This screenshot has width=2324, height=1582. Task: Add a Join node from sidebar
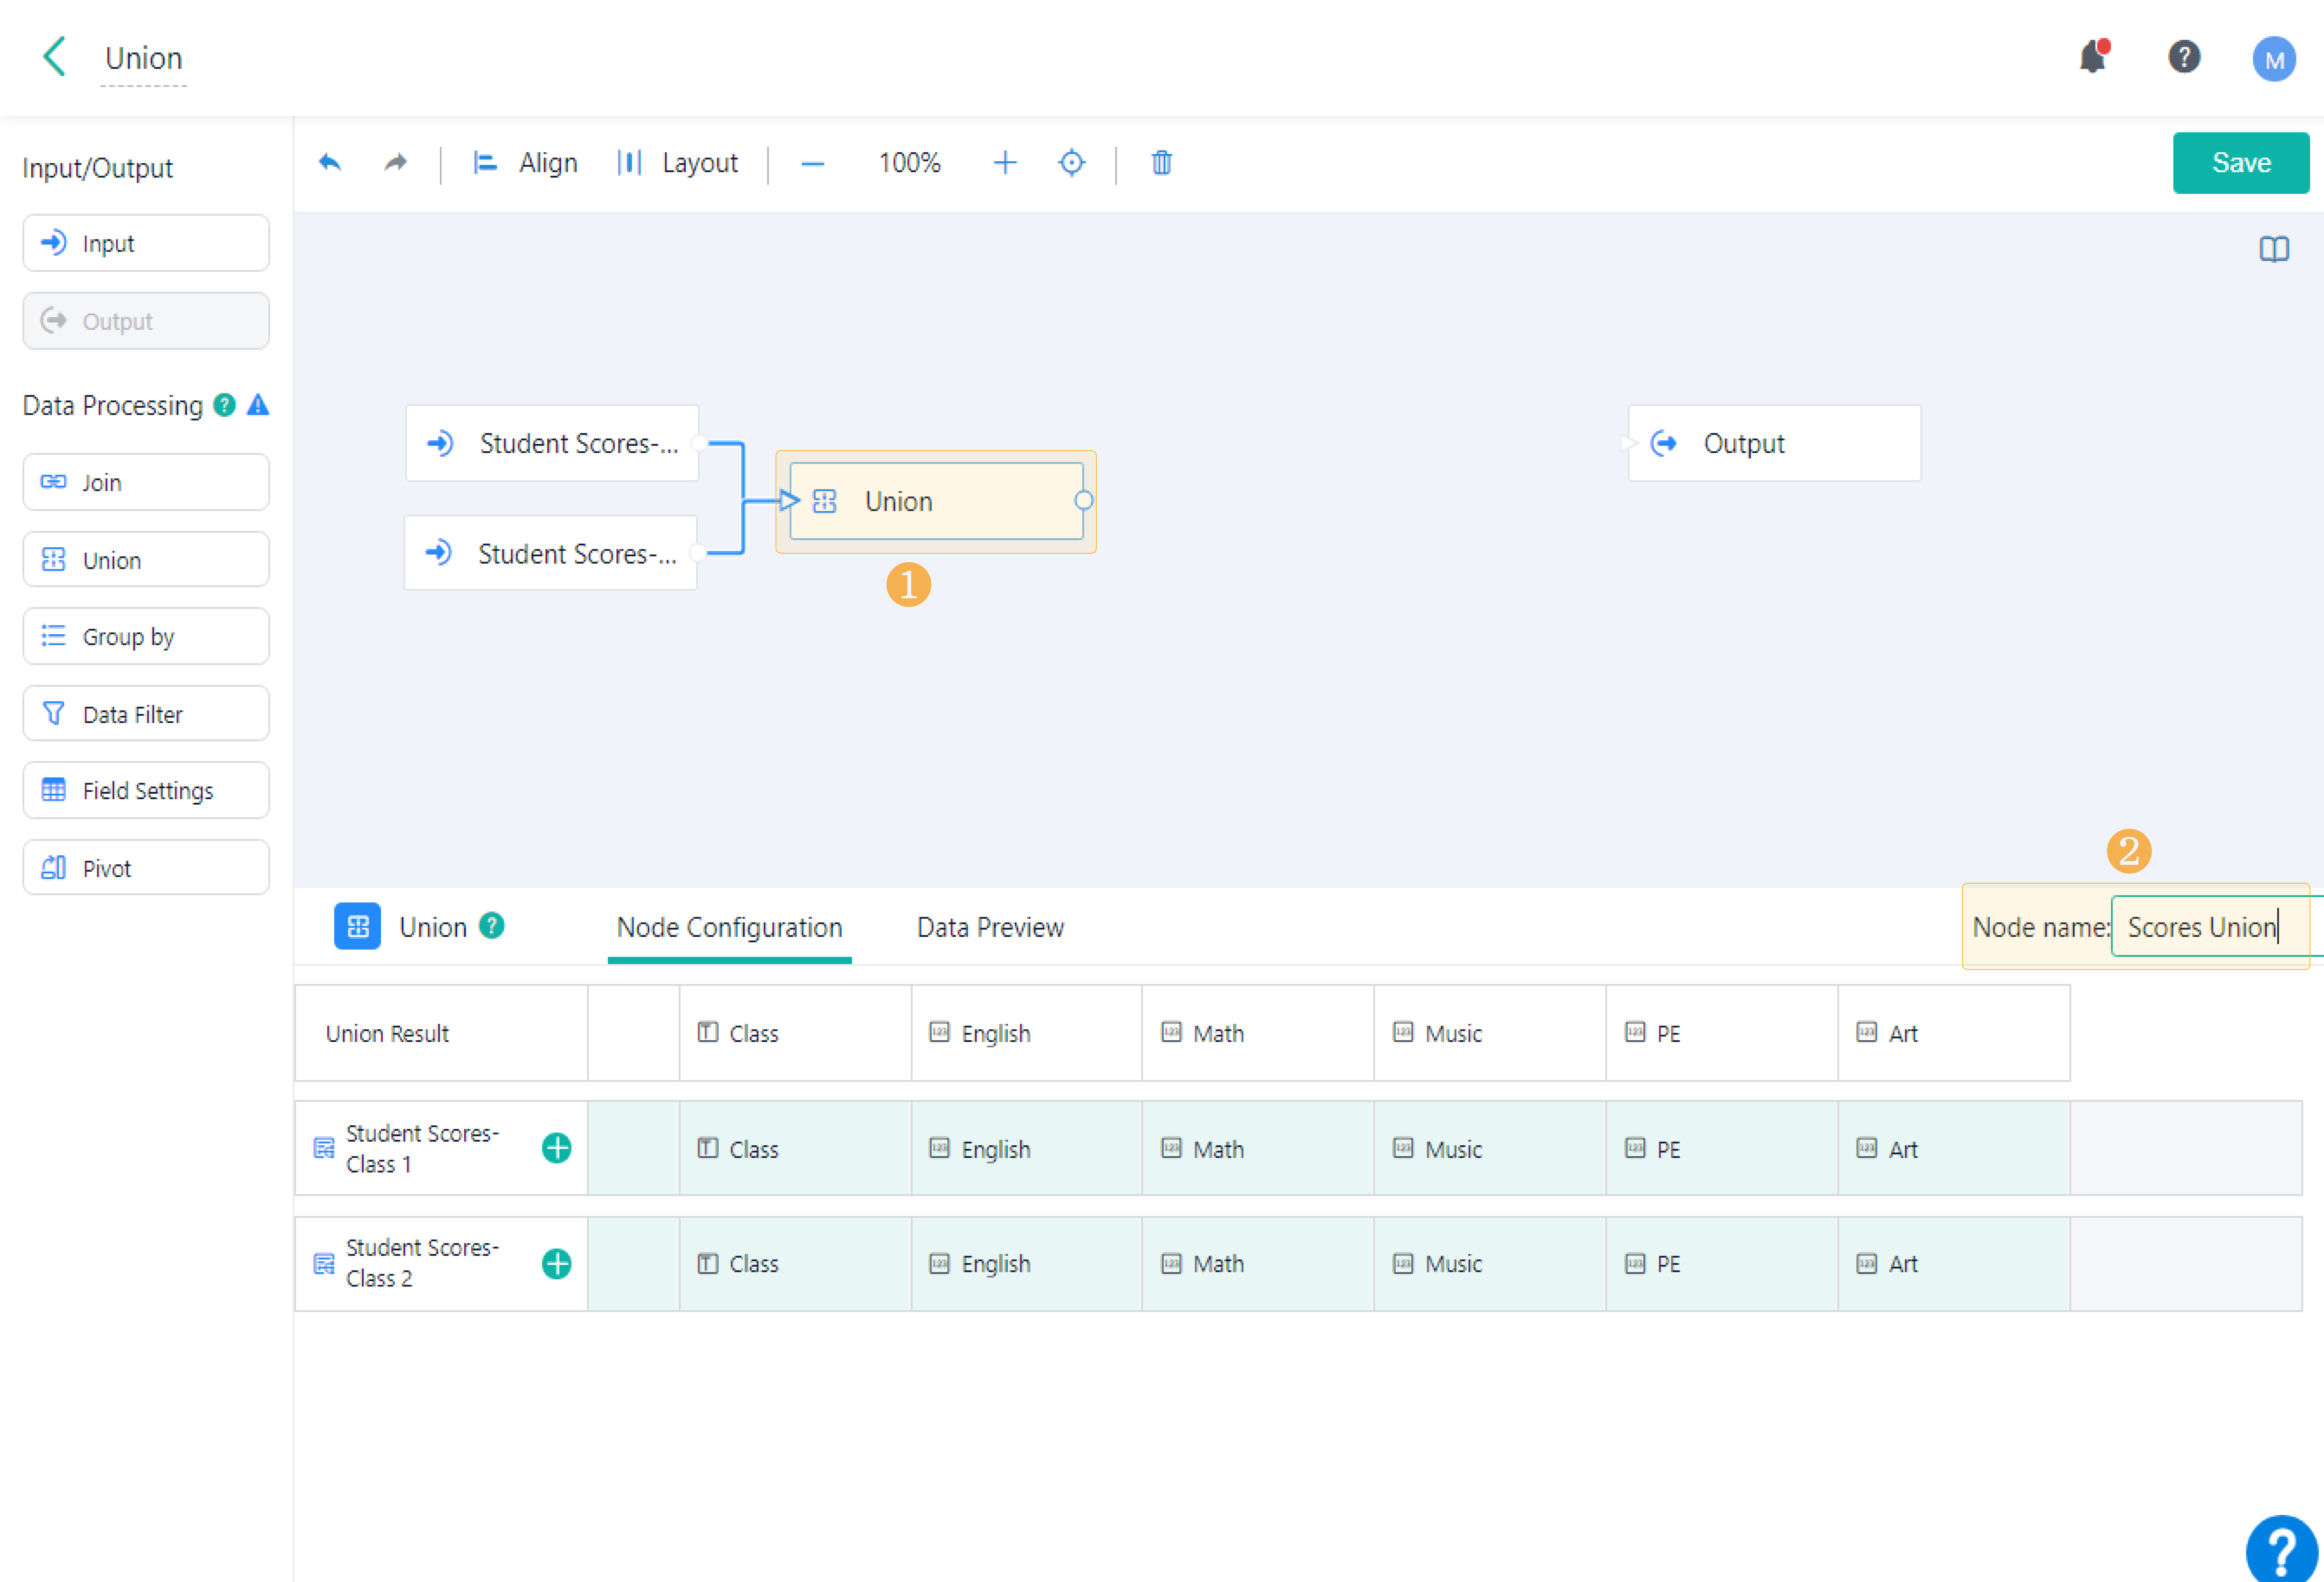pyautogui.click(x=146, y=482)
